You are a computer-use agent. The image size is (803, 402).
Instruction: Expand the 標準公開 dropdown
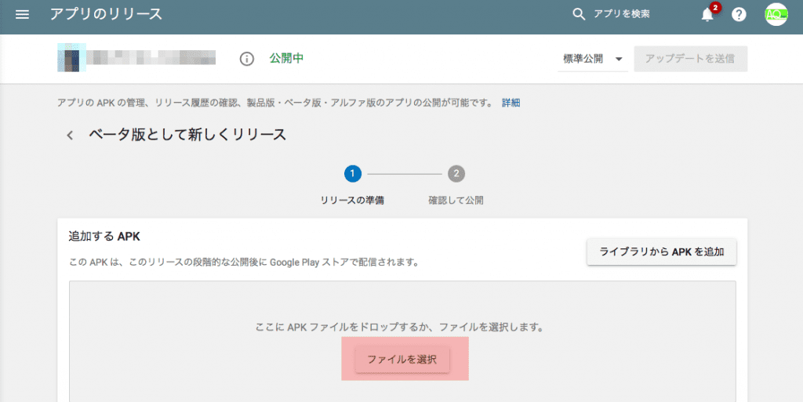592,60
